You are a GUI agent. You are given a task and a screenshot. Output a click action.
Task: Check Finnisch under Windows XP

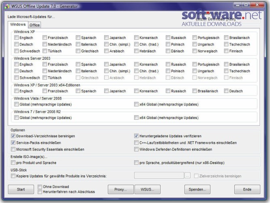pyautogui.click(x=226, y=51)
